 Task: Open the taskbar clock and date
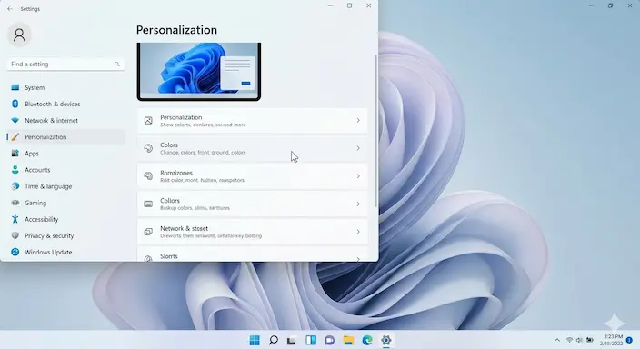point(613,340)
